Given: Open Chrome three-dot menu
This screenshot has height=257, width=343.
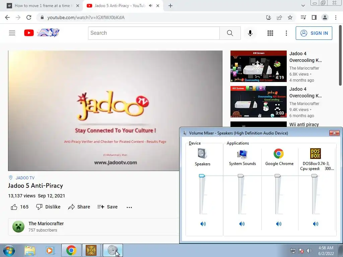Looking at the screenshot, I should click(x=336, y=17).
